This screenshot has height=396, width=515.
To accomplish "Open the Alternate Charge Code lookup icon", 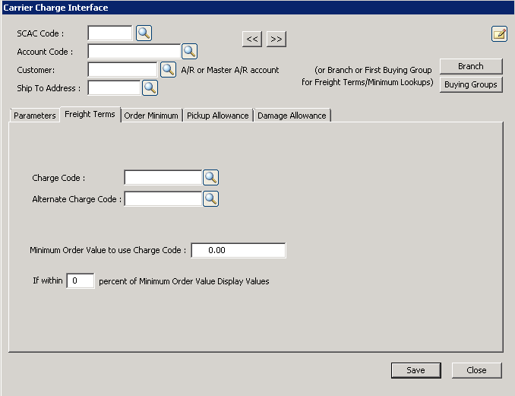I will point(210,199).
